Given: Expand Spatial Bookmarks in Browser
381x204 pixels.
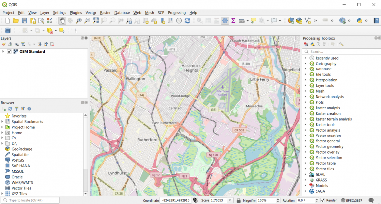Looking at the screenshot, I should tap(2, 121).
